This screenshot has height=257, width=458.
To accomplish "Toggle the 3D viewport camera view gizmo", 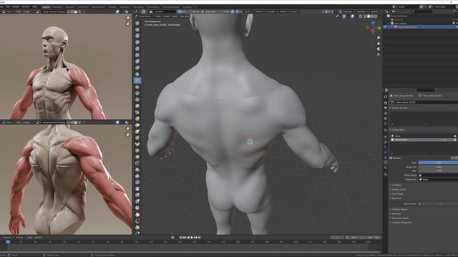I will pyautogui.click(x=379, y=49).
